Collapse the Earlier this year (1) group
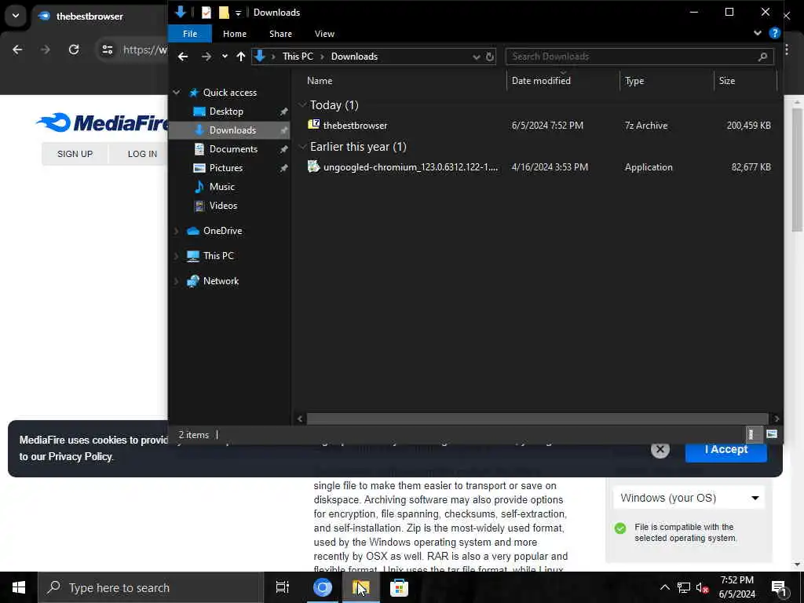Viewport: 804px width, 603px height. 302,147
